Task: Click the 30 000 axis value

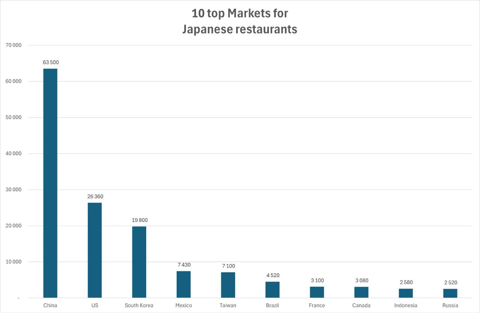Action: click(14, 190)
